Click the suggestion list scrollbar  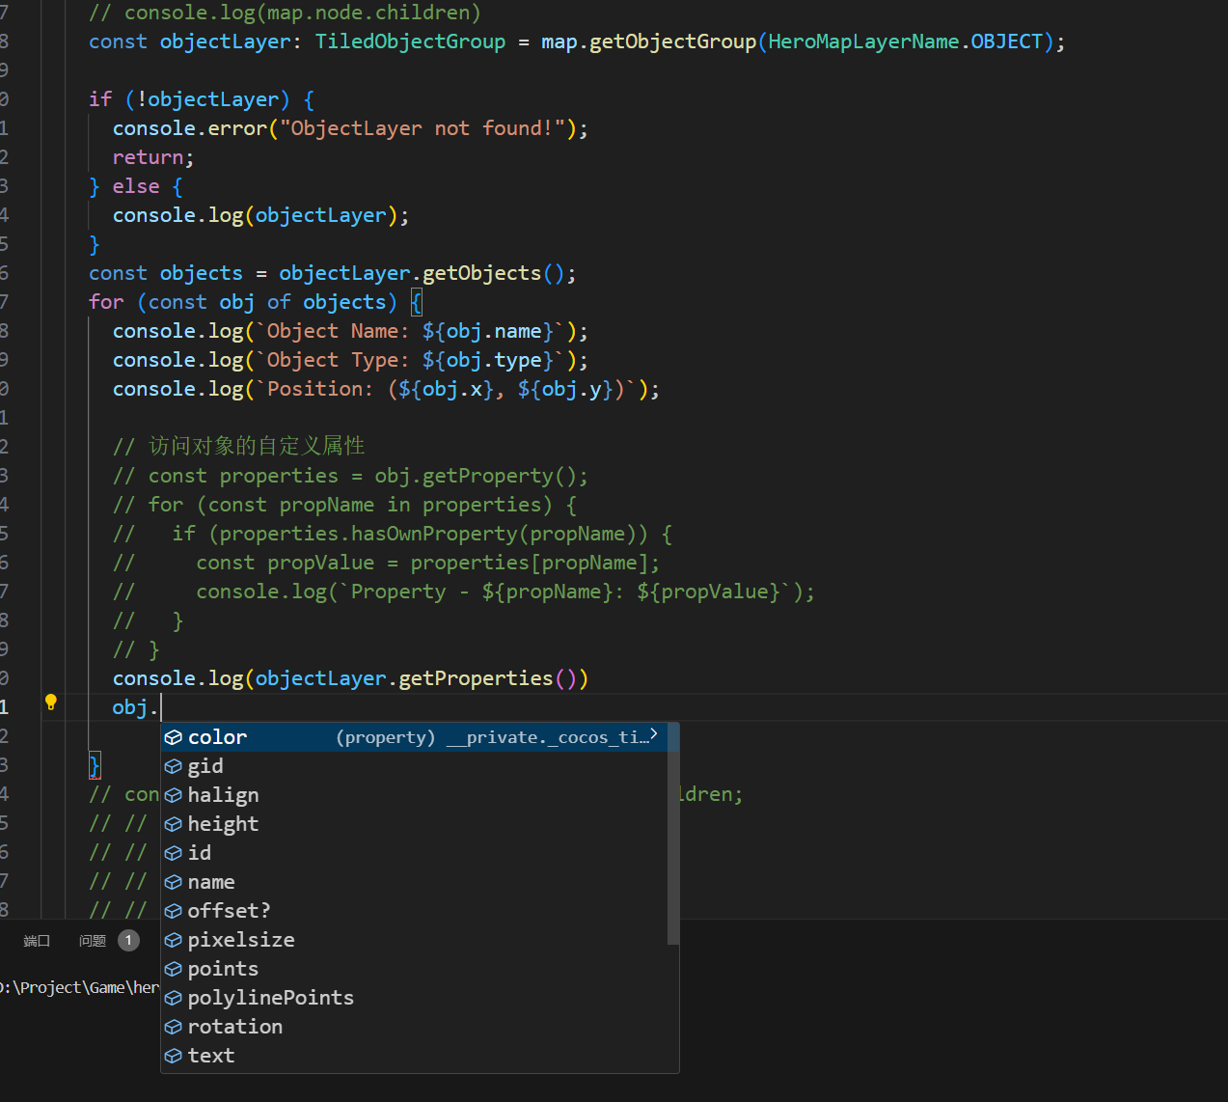[x=673, y=834]
